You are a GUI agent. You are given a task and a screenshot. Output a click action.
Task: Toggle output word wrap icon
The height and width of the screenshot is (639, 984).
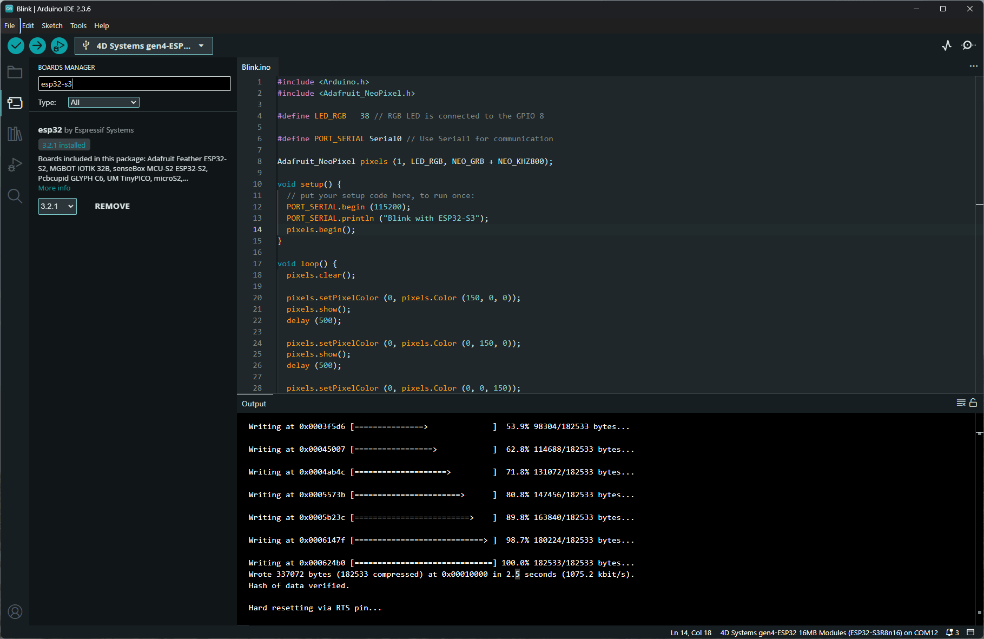(x=961, y=403)
